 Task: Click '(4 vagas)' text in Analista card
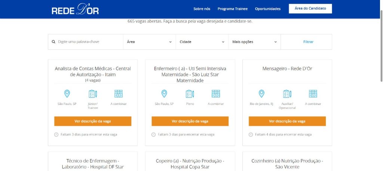[x=93, y=80]
